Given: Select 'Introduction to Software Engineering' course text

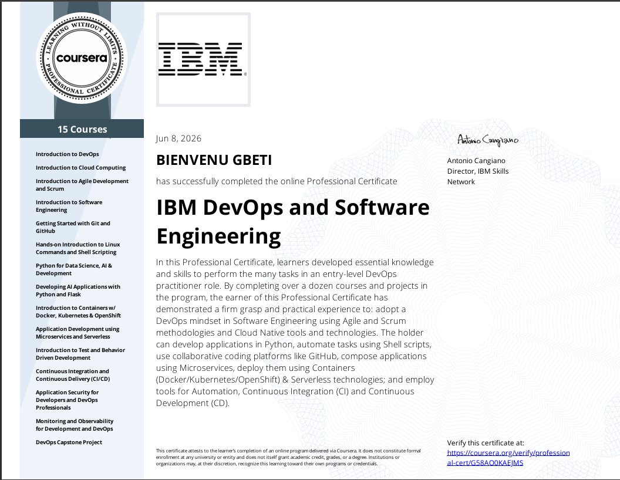Looking at the screenshot, I should point(69,206).
